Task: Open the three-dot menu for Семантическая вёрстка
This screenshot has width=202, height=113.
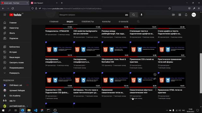Action: (x=156, y=90)
